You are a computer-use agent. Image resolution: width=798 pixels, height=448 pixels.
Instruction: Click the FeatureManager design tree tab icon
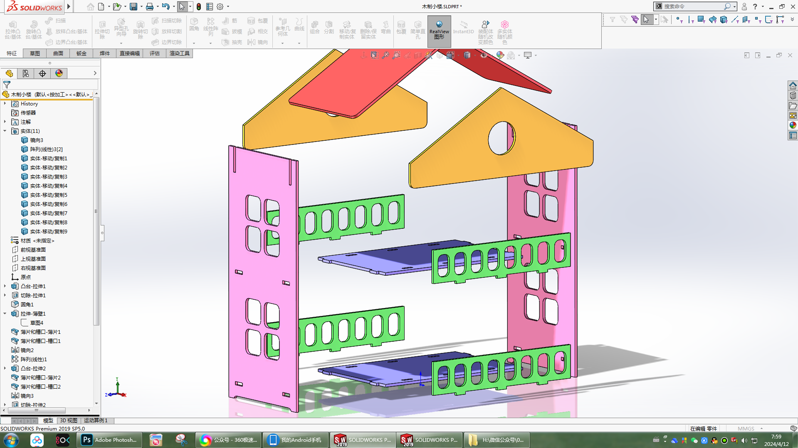pos(9,73)
